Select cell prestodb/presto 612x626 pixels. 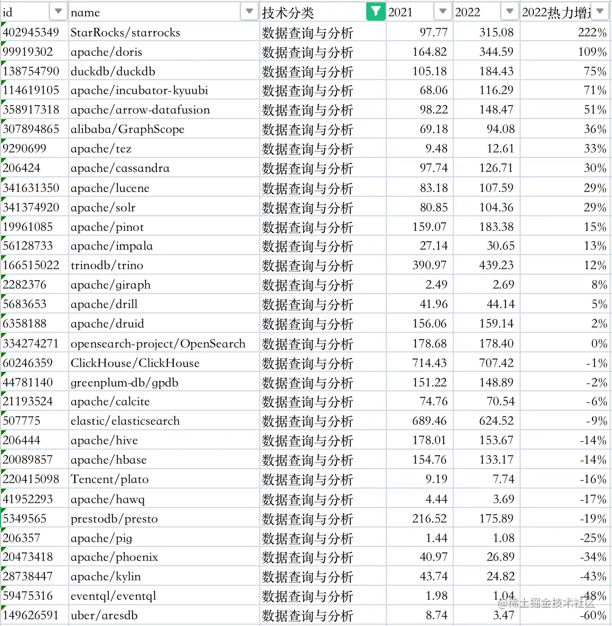click(164, 518)
